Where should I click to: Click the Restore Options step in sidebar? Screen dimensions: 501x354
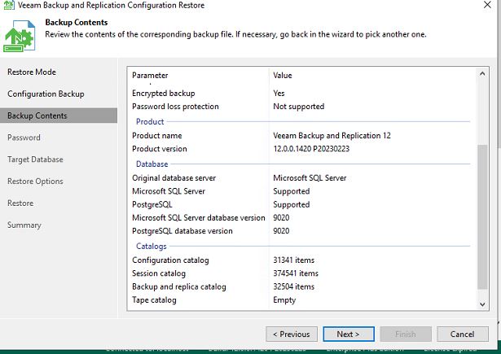click(35, 181)
